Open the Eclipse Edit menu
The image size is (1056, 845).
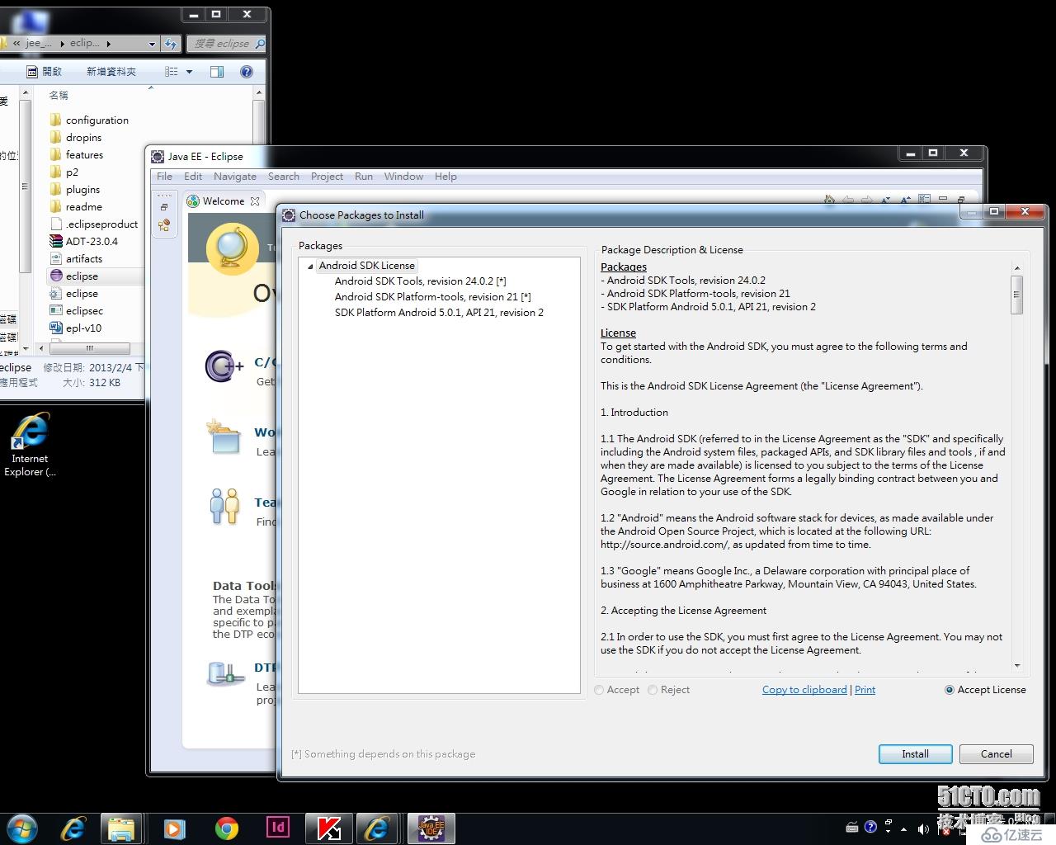coord(193,177)
